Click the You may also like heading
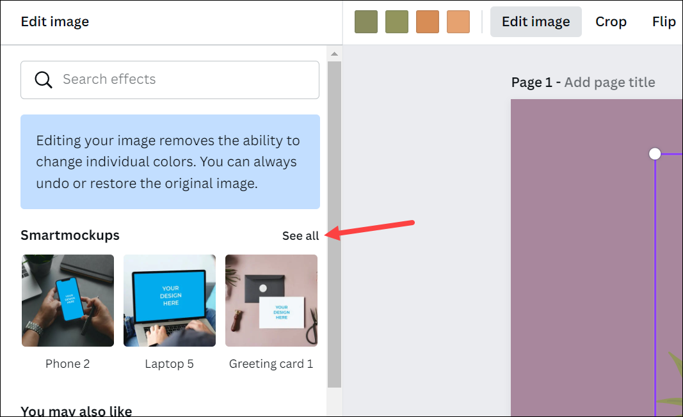Screen dimensions: 683x417 76,411
